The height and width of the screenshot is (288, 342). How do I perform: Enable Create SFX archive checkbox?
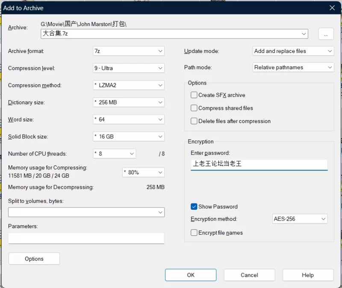[x=194, y=95]
